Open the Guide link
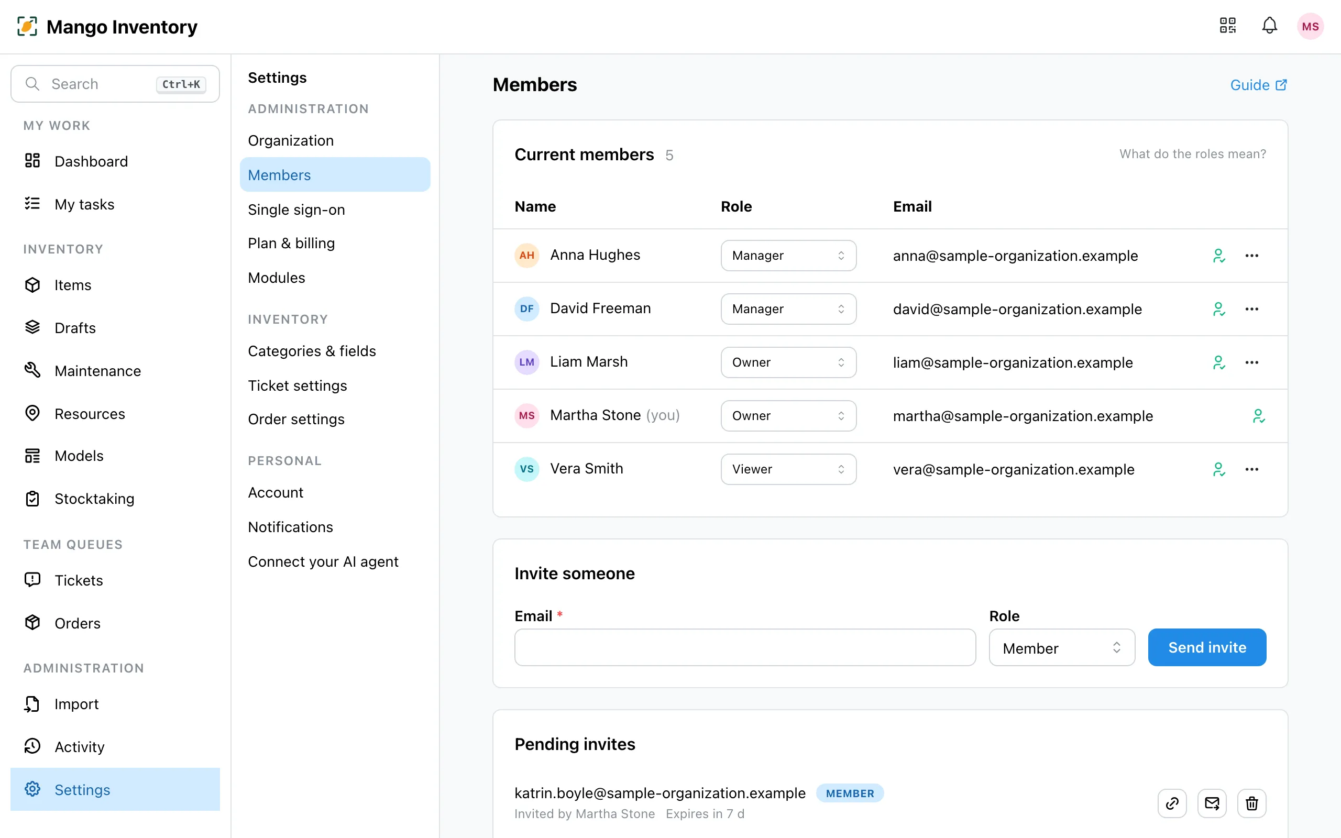The width and height of the screenshot is (1341, 838). point(1258,85)
